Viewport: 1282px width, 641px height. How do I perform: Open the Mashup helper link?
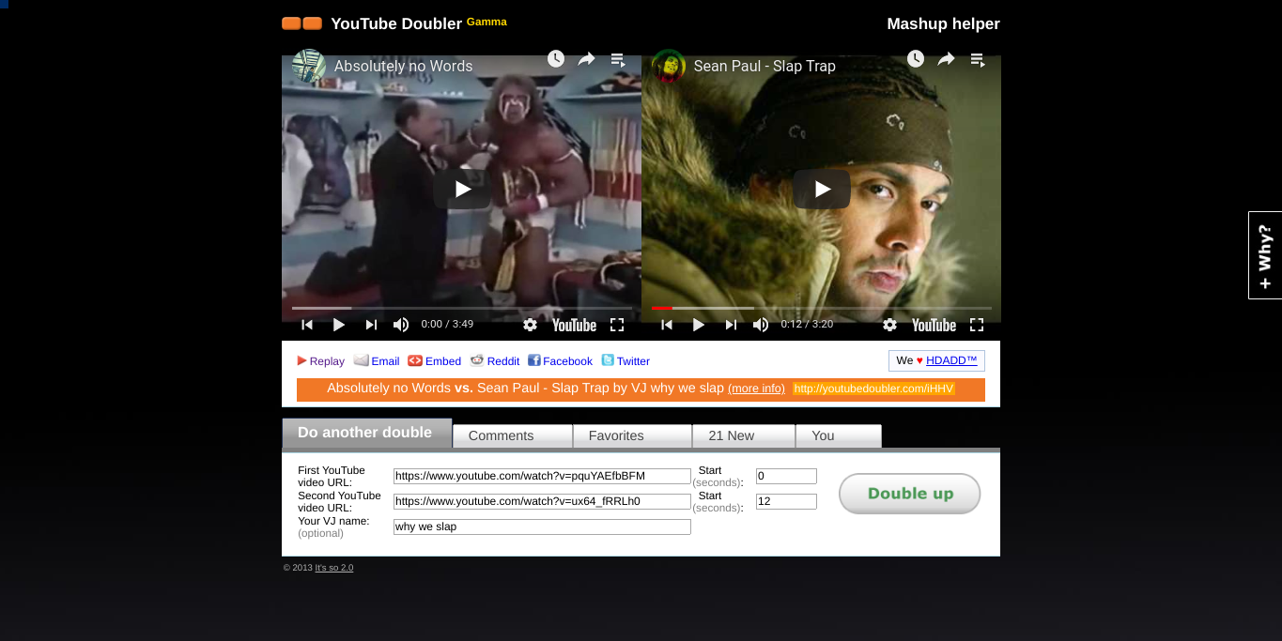943,24
